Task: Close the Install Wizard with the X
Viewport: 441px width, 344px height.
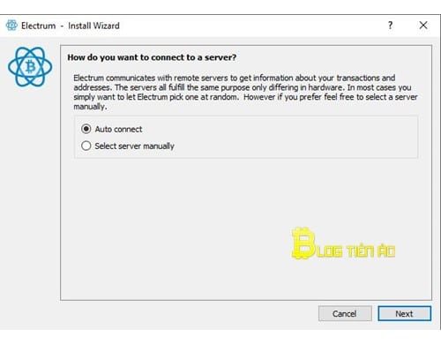Action: pyautogui.click(x=423, y=26)
